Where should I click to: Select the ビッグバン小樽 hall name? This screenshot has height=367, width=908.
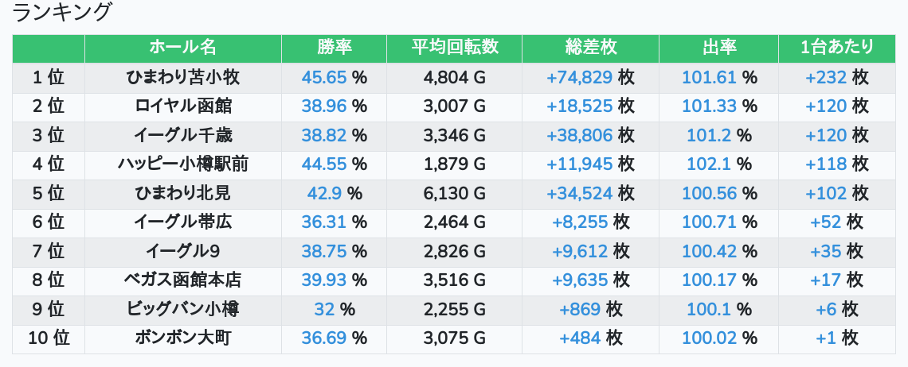(183, 309)
